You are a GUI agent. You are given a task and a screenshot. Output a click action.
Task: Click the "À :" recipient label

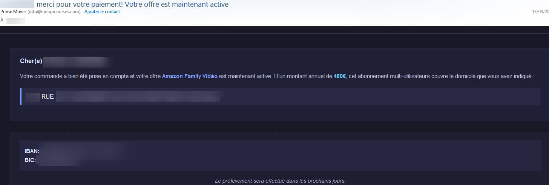click(x=3, y=20)
